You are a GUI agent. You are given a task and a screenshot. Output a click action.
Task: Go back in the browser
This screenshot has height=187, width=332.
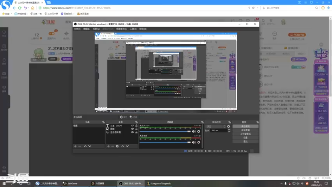[x=14, y=8]
